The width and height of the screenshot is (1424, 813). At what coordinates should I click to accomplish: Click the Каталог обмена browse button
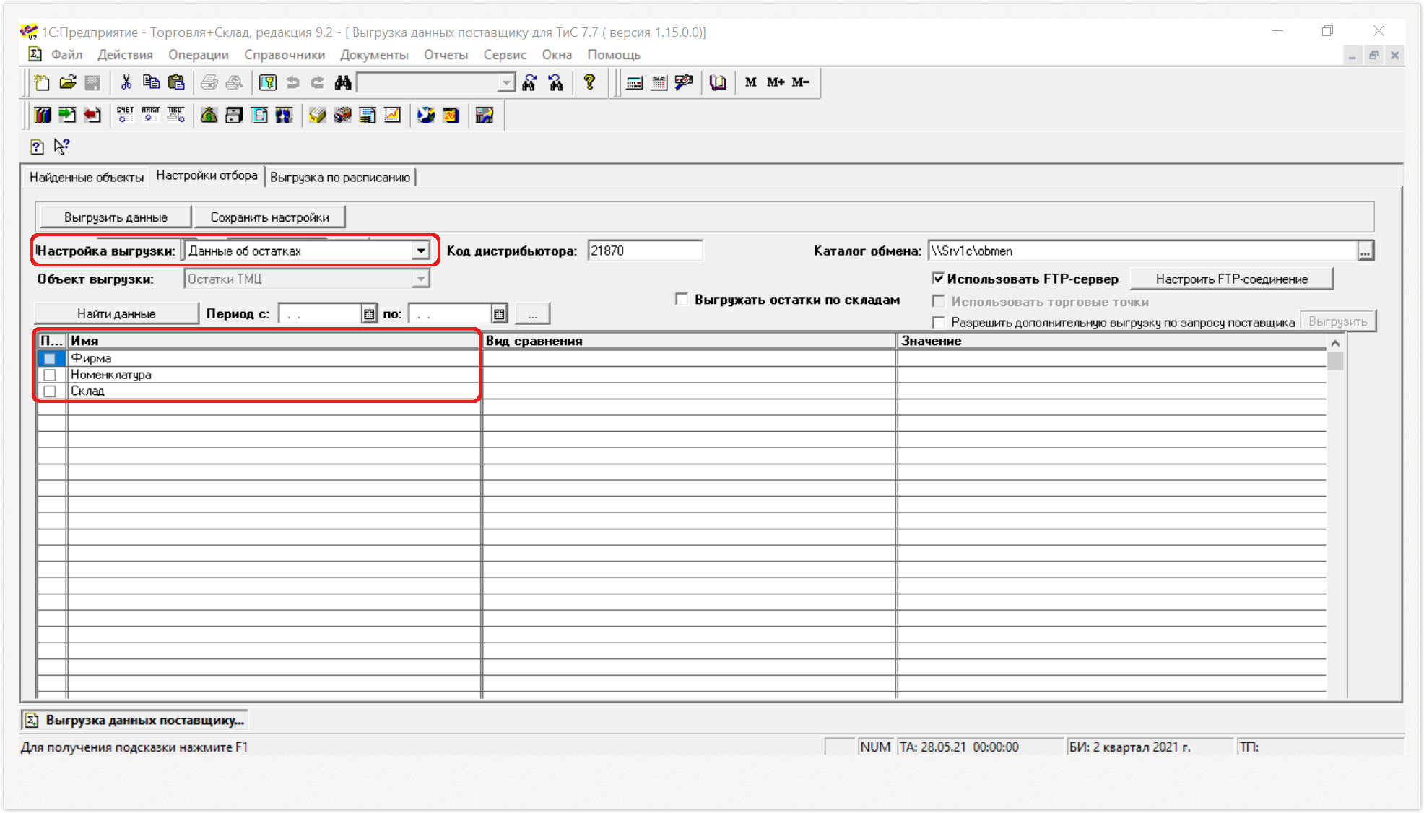[x=1365, y=251]
